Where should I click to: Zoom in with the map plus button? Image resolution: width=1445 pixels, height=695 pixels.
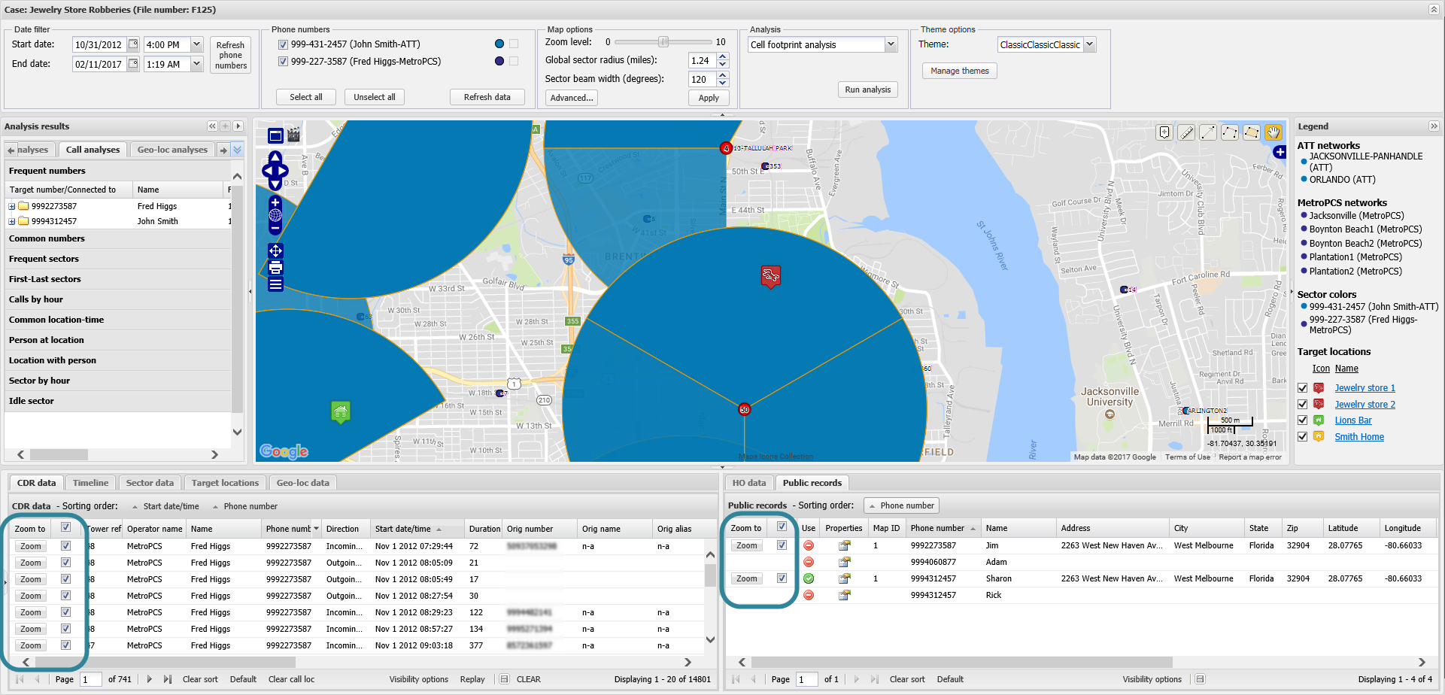point(275,203)
